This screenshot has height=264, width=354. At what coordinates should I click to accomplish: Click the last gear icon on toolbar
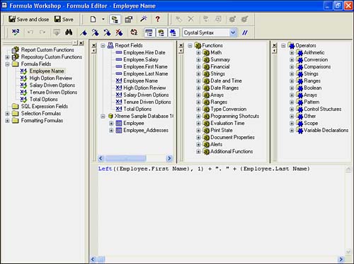point(244,19)
